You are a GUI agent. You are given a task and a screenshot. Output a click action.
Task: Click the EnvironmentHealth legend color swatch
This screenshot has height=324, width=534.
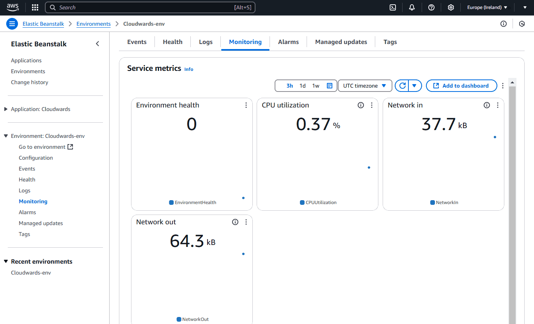tap(171, 202)
